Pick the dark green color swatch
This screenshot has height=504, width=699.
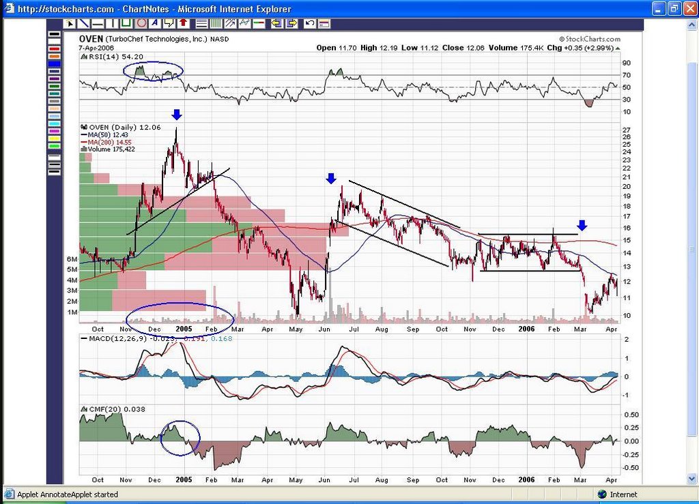click(55, 86)
